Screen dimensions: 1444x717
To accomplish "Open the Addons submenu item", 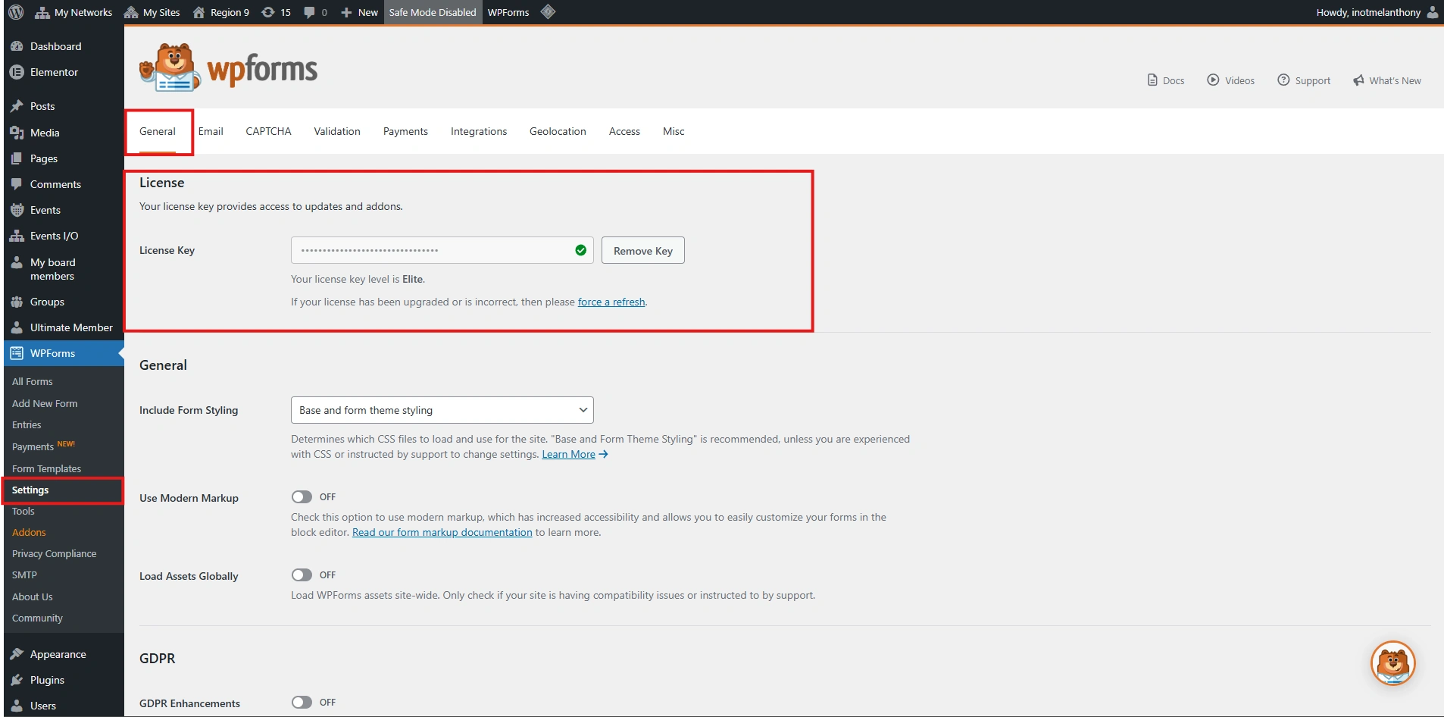I will [x=29, y=532].
